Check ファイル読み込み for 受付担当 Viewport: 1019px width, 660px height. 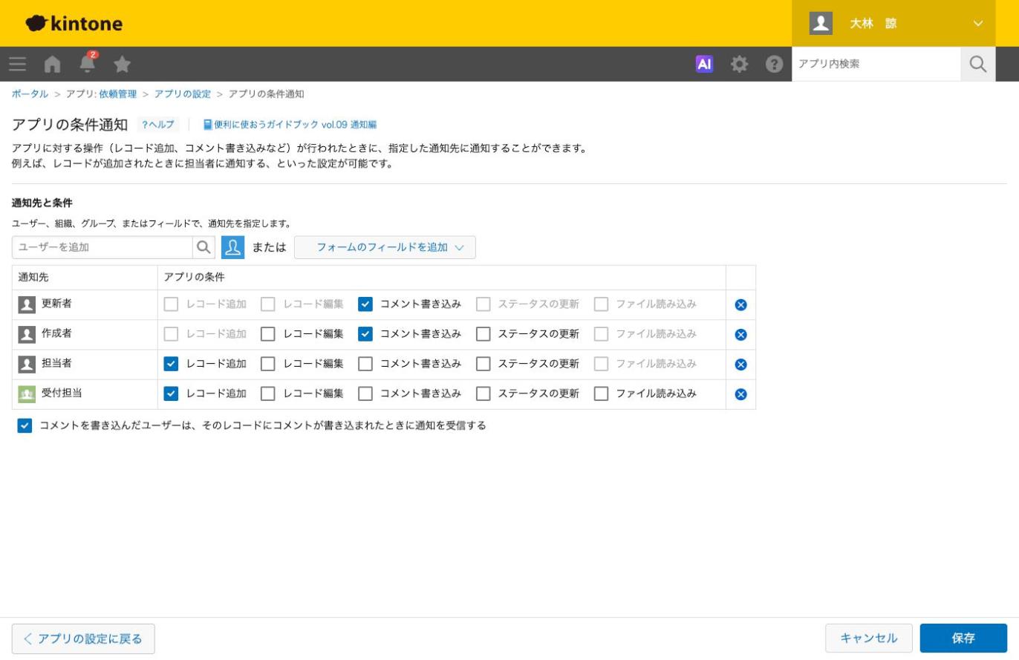(602, 393)
